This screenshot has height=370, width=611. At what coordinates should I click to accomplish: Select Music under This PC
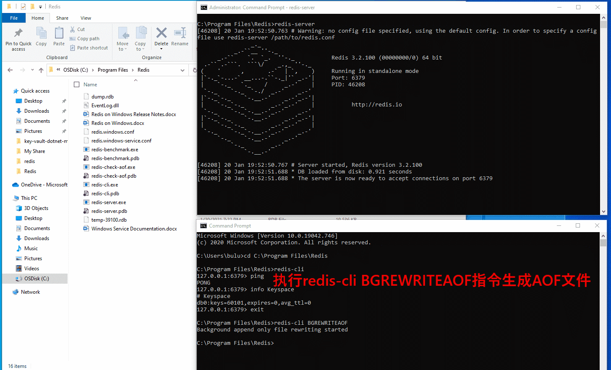(31, 248)
